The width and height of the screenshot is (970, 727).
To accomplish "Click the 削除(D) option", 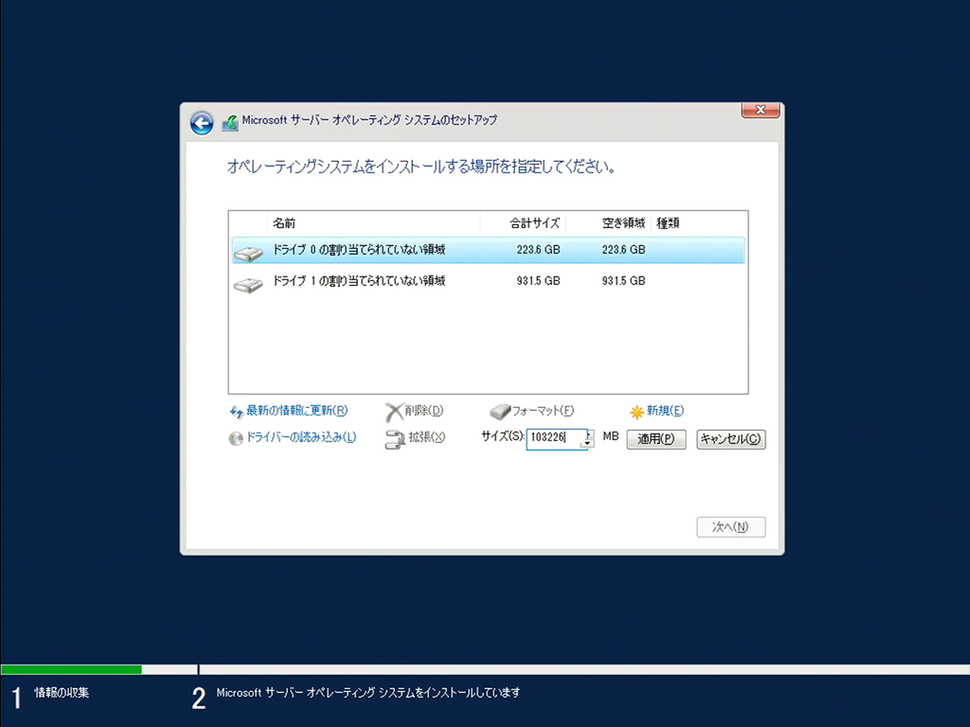I will point(424,411).
